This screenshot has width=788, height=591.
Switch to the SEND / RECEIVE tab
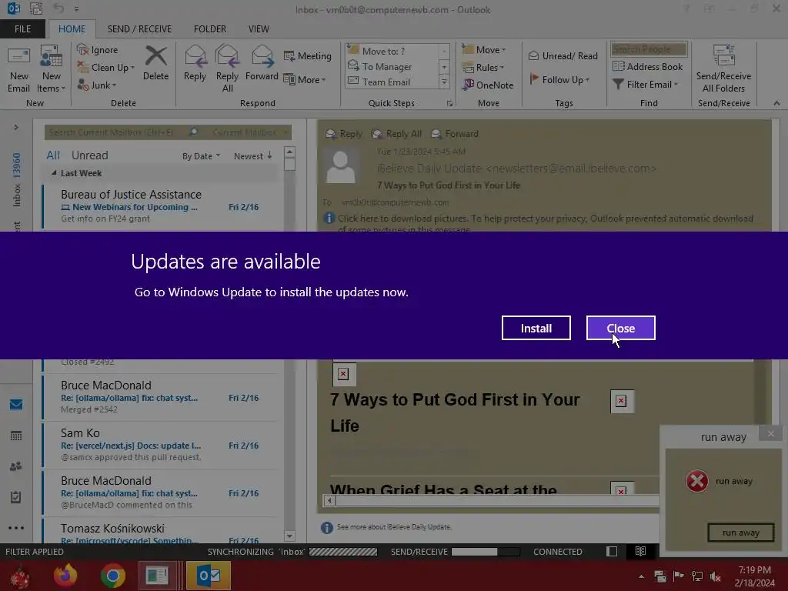click(x=139, y=28)
